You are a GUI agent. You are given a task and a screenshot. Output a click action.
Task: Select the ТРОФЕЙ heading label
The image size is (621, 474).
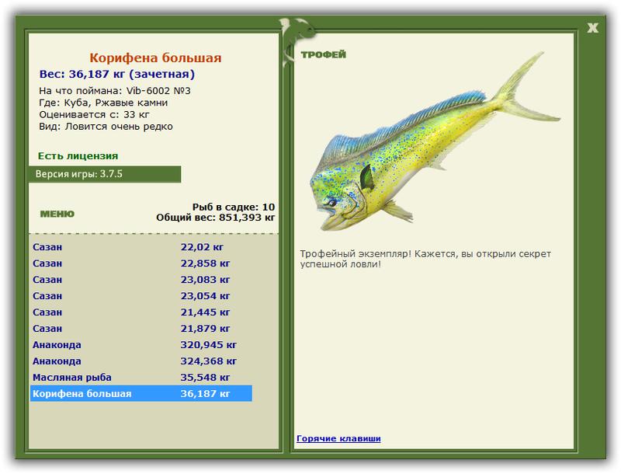[x=323, y=54]
